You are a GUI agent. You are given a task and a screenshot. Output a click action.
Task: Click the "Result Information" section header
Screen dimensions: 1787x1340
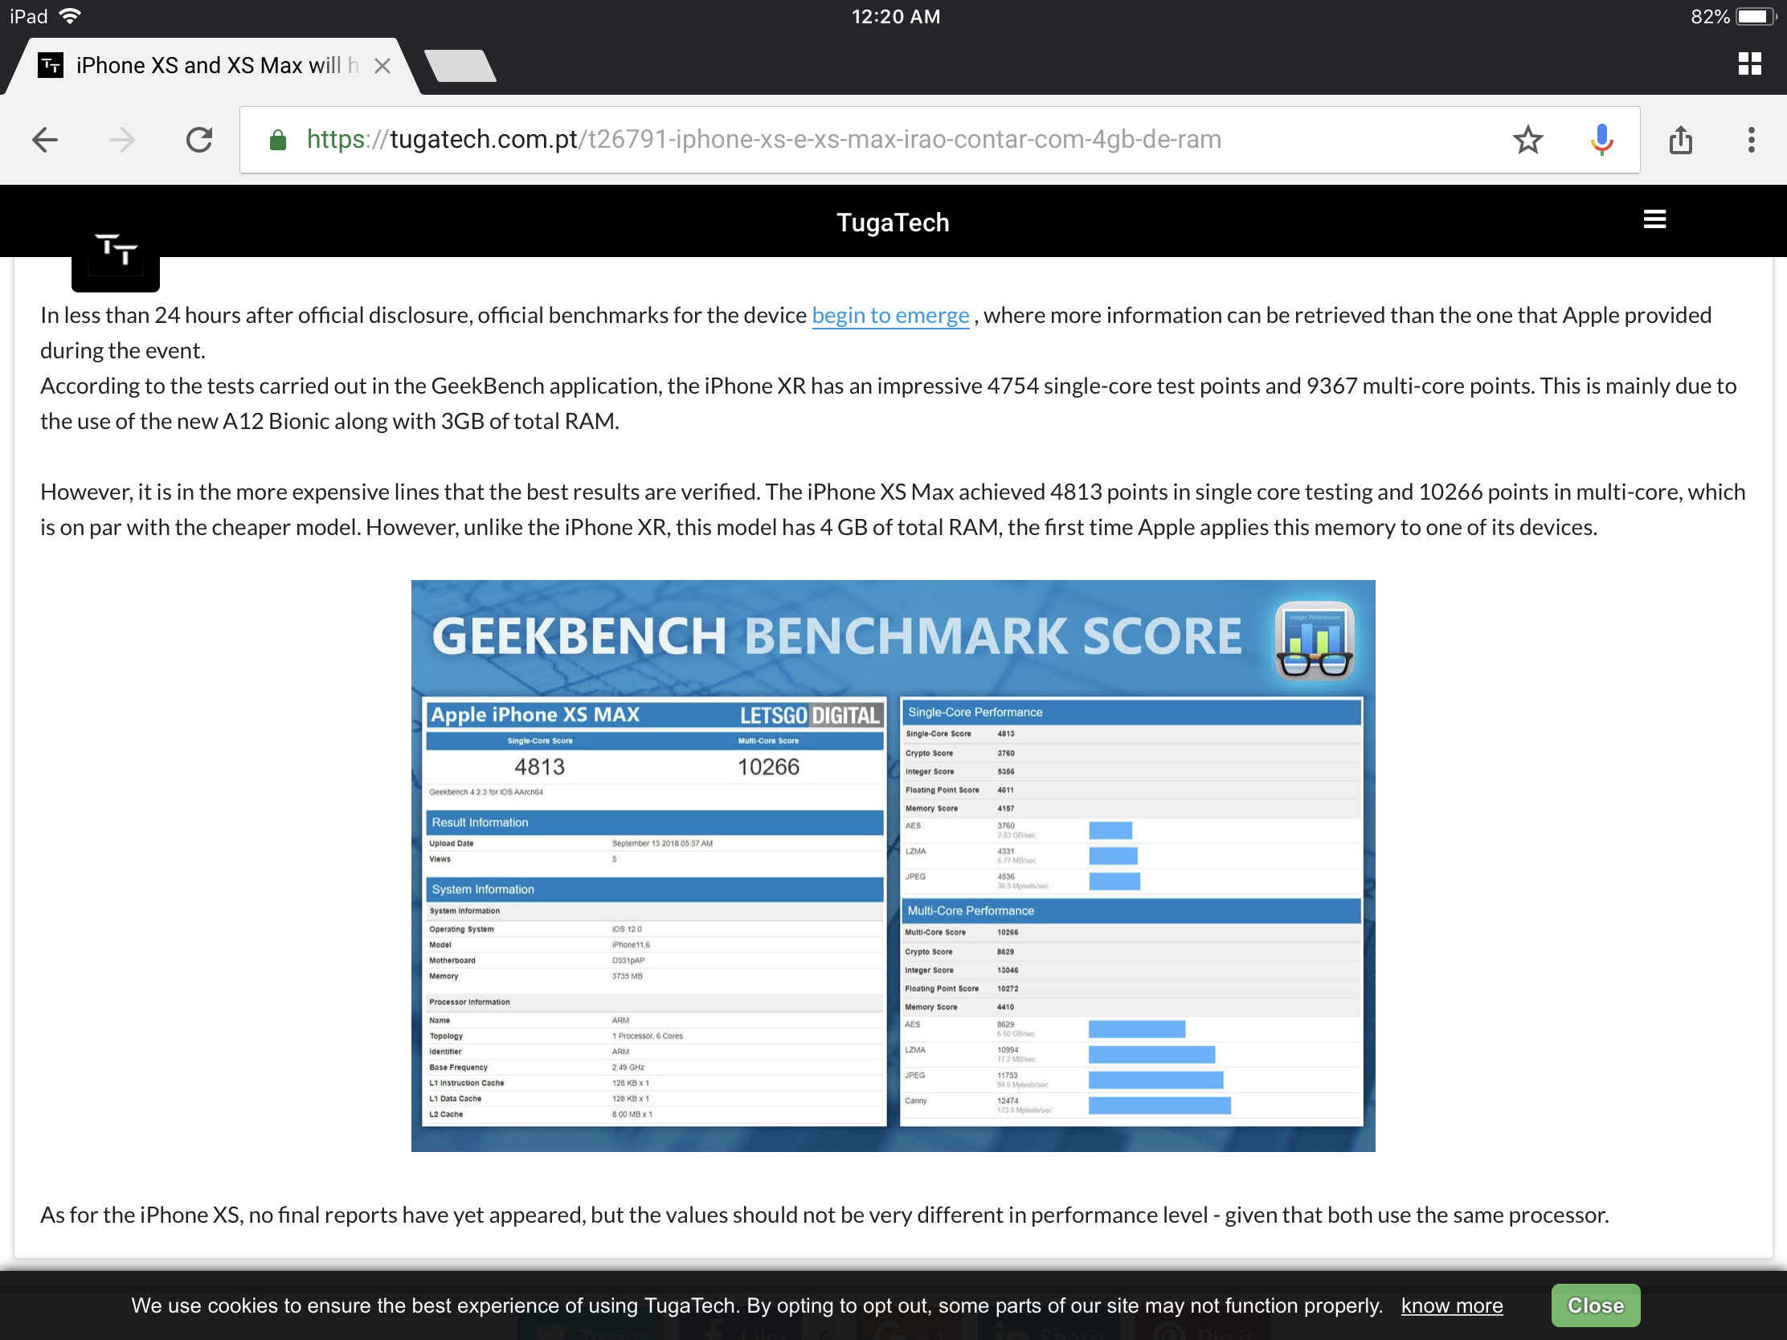tap(654, 823)
